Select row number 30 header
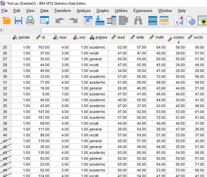Viewport: 207px width, 177px height. [x=5, y=77]
